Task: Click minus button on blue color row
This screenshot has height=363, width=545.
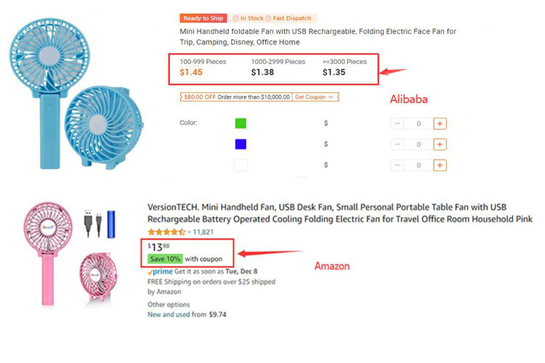Action: coord(397,144)
